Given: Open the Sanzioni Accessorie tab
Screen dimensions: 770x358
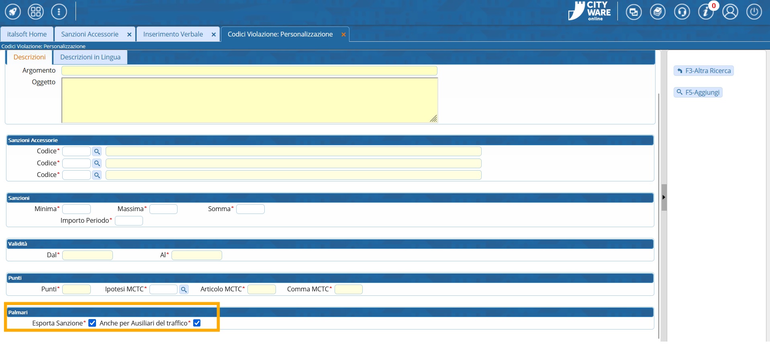Looking at the screenshot, I should pos(90,34).
